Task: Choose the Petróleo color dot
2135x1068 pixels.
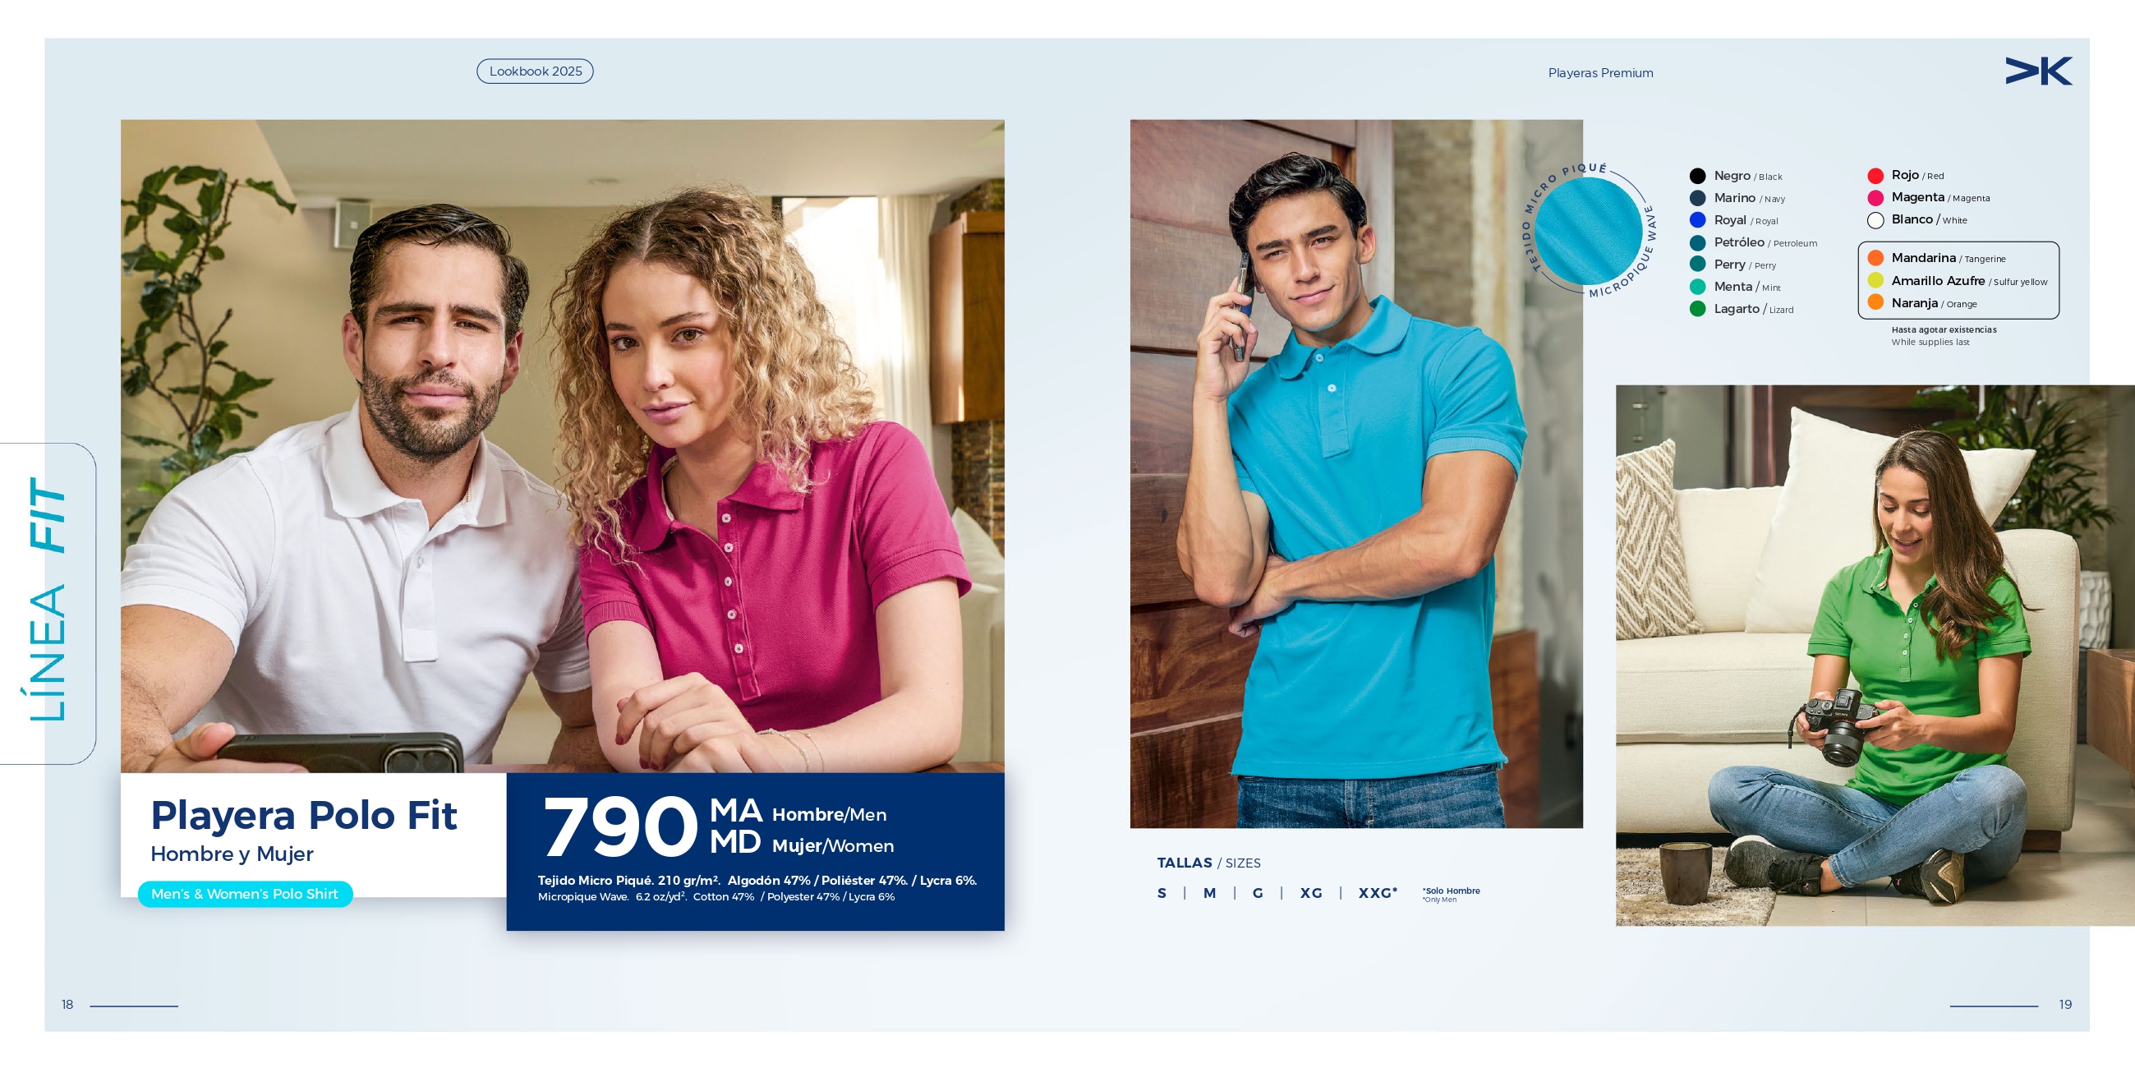Action: [x=1697, y=242]
